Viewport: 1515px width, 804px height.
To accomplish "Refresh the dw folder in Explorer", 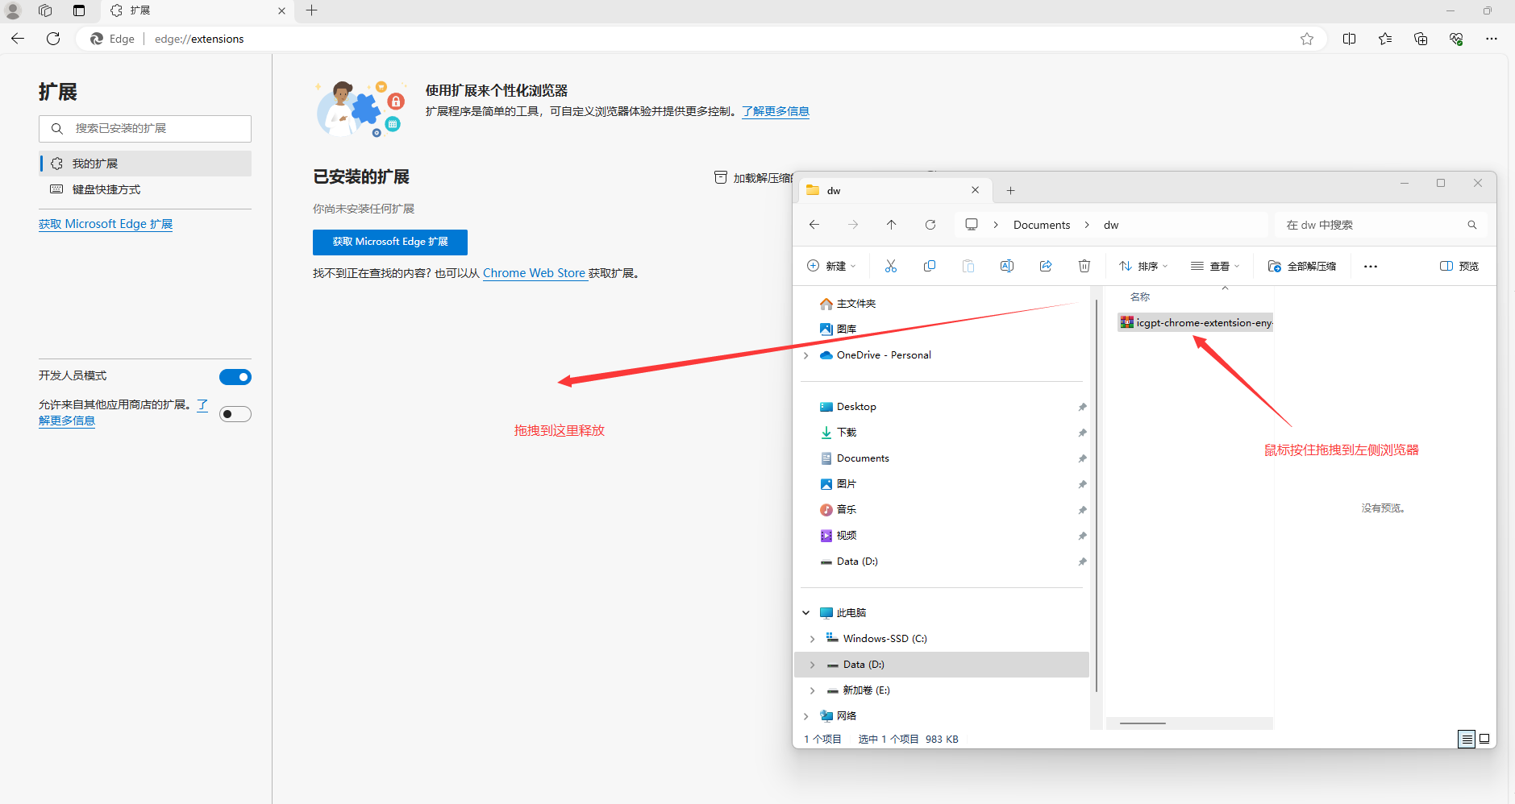I will pyautogui.click(x=930, y=225).
